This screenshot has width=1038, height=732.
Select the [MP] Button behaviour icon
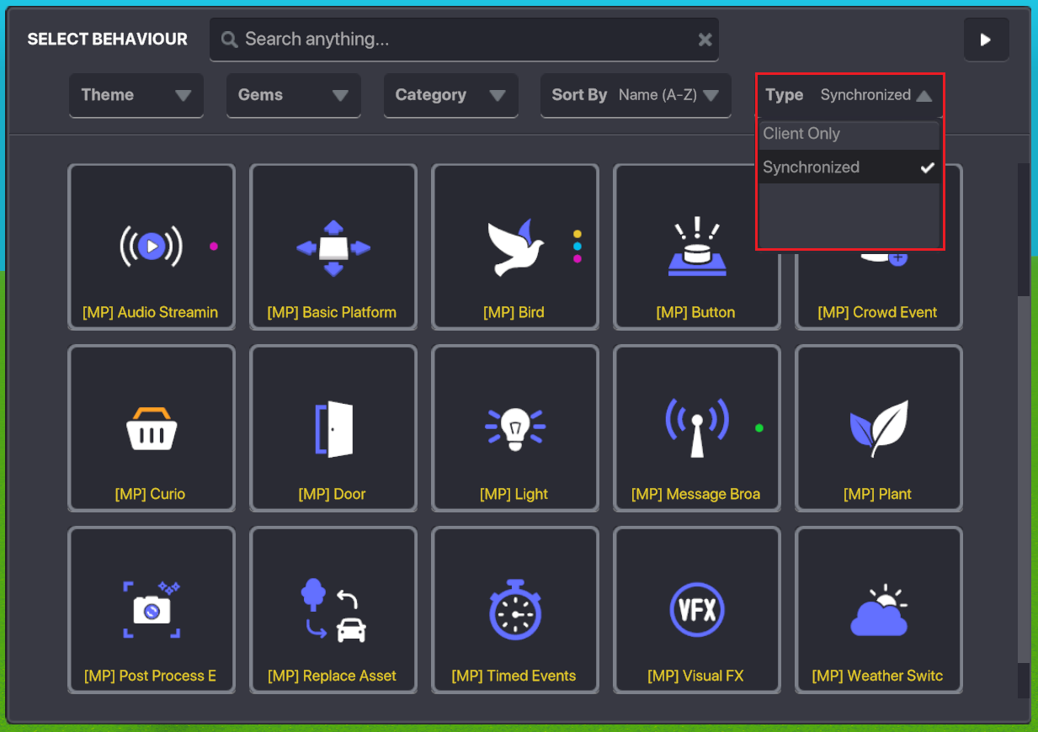pyautogui.click(x=696, y=248)
